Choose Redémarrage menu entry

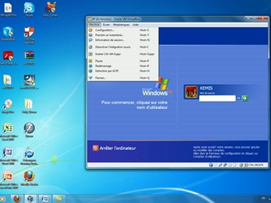[x=123, y=66]
